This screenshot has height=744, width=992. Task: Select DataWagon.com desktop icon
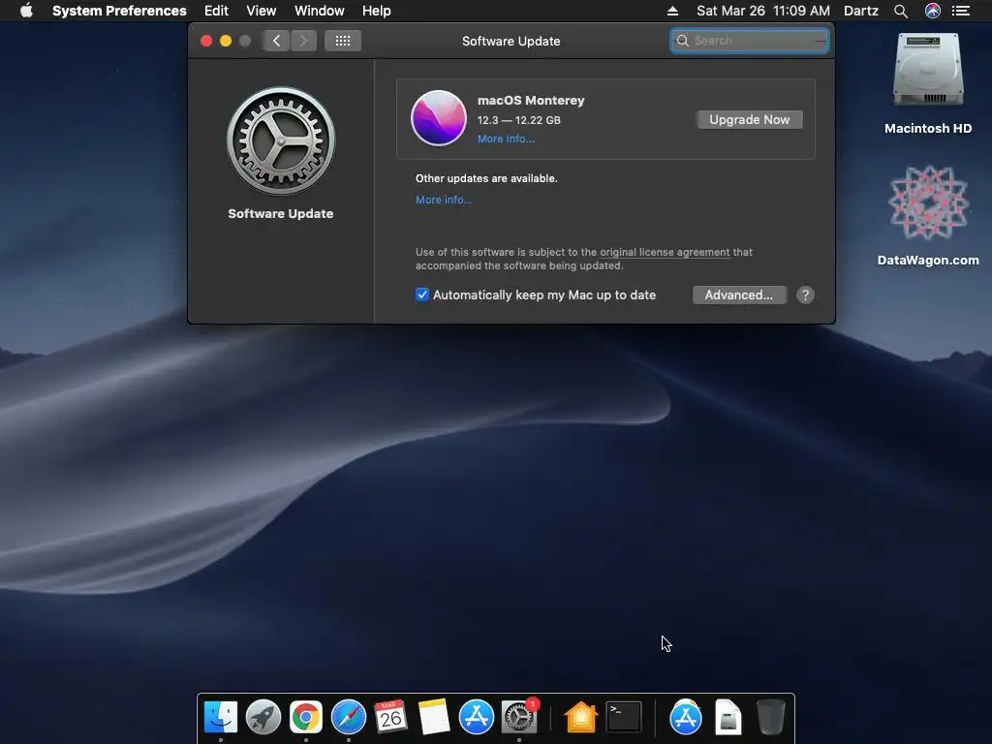tap(928, 202)
